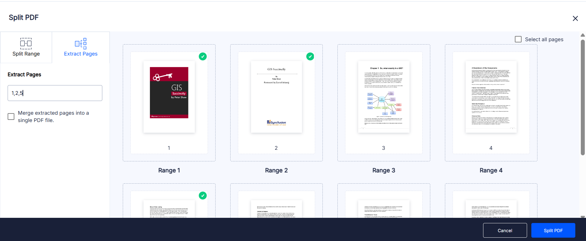
Task: Click the Split PDF button
Action: (553, 230)
